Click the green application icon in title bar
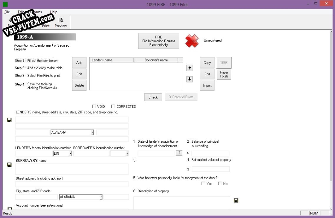 point(5,4)
